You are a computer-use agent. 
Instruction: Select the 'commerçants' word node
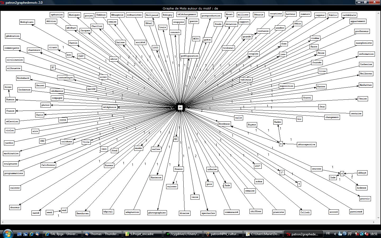[x=12, y=48]
